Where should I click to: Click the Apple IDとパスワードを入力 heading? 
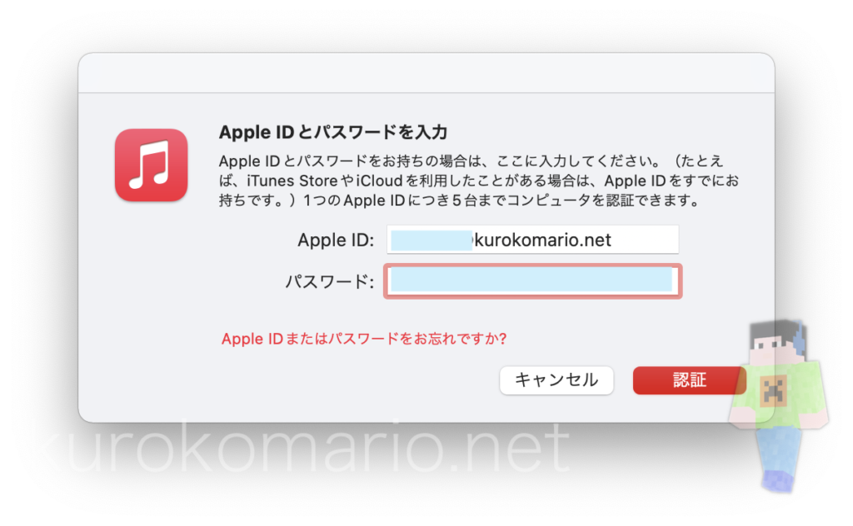pyautogui.click(x=333, y=132)
